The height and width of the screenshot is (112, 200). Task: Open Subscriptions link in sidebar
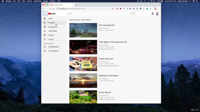click(53, 27)
